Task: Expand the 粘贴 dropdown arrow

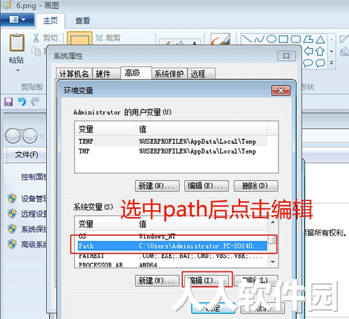Action: coord(17,71)
